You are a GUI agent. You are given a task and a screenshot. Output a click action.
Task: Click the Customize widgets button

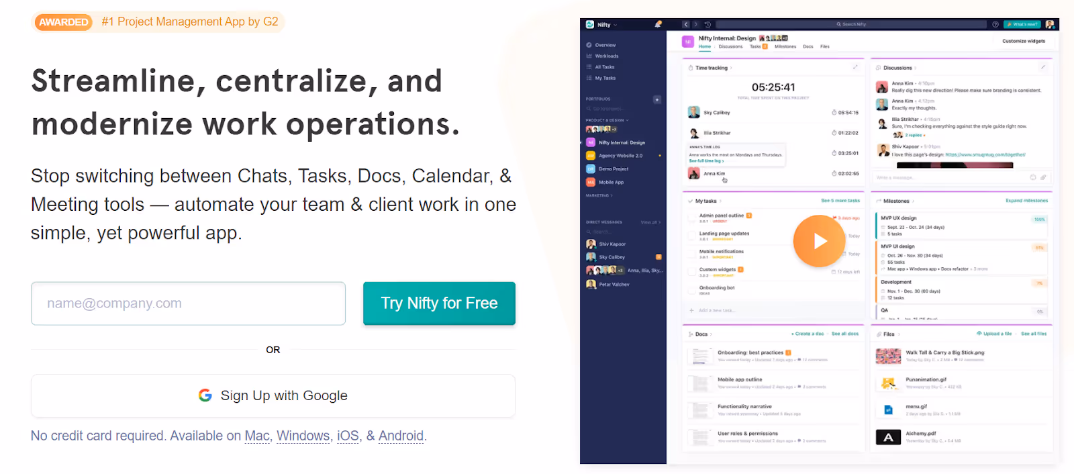pos(1024,41)
